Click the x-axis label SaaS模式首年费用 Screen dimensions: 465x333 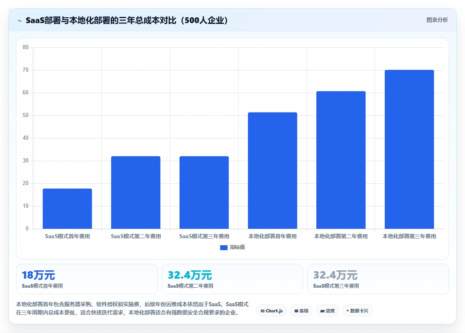pyautogui.click(x=67, y=236)
